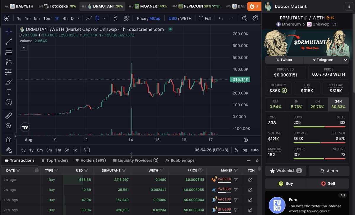This screenshot has width=355, height=215.
Task: Open the Liquidity Providers (2) tab
Action: coord(135,160)
